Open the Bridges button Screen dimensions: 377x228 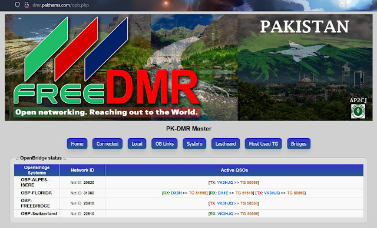pyautogui.click(x=299, y=143)
